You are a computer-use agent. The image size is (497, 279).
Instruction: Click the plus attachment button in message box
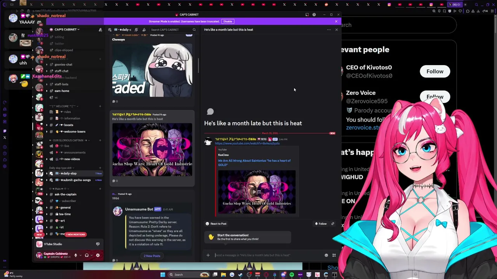pyautogui.click(x=208, y=255)
